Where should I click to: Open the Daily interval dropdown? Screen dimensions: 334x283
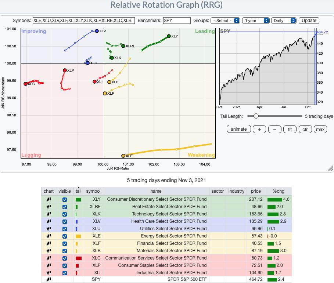[284, 21]
